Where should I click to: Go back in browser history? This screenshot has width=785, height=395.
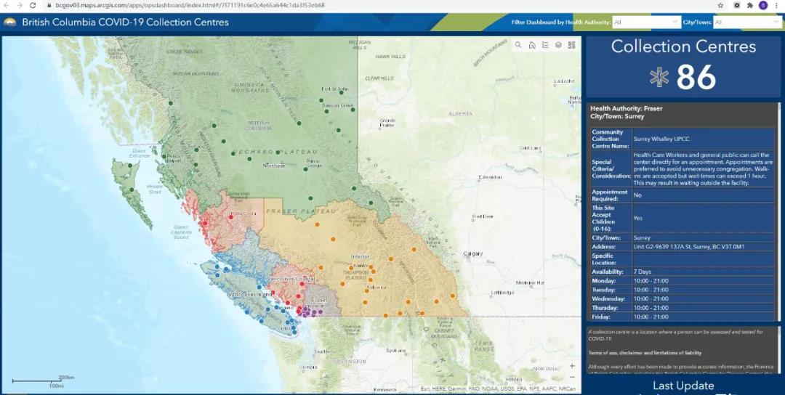7,6
